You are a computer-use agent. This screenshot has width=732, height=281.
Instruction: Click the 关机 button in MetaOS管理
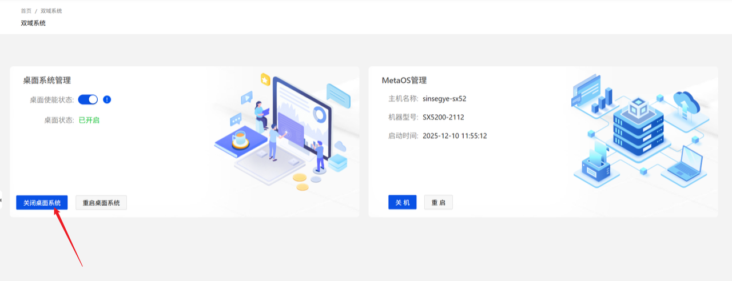(403, 202)
